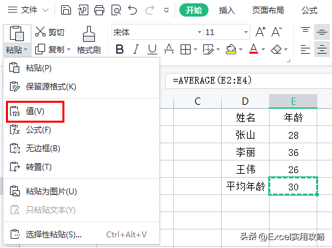Select column E header
The height and width of the screenshot is (248, 332).
[x=293, y=101]
